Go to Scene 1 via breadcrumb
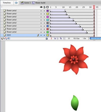Image resolution: width=101 pixels, height=112 pixels. (x=27, y=3)
